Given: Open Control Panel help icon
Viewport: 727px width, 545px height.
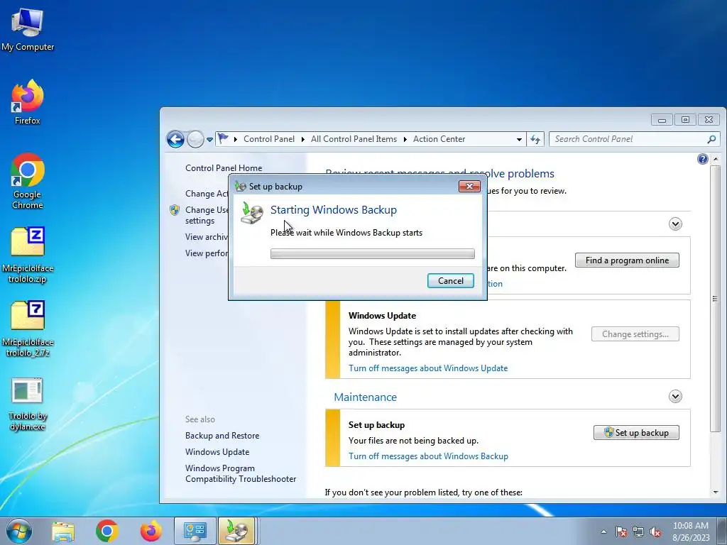Looking at the screenshot, I should [x=702, y=159].
